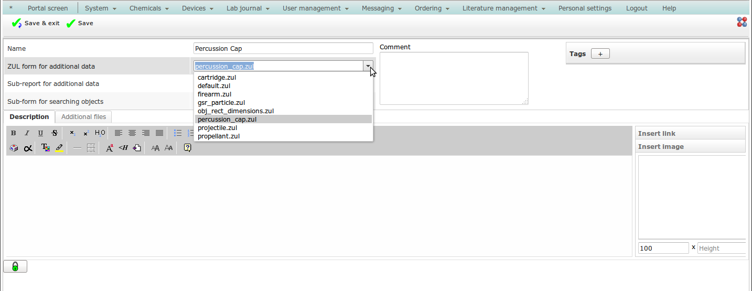Image resolution: width=752 pixels, height=291 pixels.
Task: Open the editor help icon
Action: (187, 148)
